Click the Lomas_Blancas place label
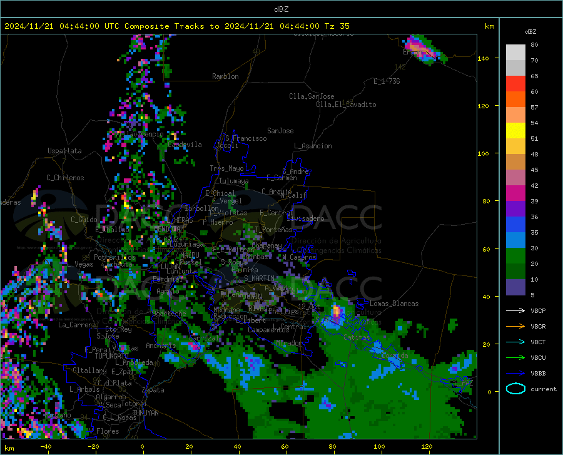The width and height of the screenshot is (563, 455). (394, 304)
